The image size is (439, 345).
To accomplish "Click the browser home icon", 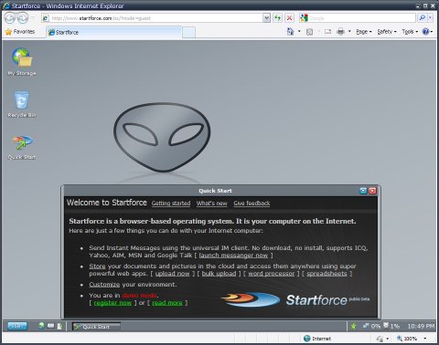I will coord(290,31).
